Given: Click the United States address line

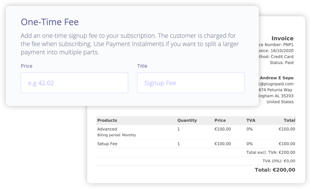Looking at the screenshot, I should [280, 102].
